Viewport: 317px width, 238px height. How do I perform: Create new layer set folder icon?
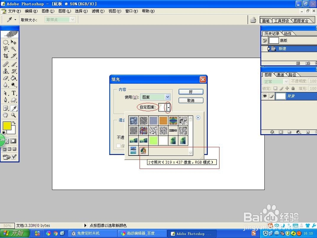pos(289,132)
